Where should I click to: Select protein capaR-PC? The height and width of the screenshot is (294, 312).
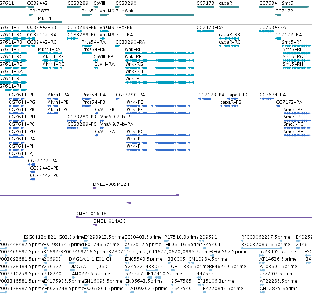238,95
